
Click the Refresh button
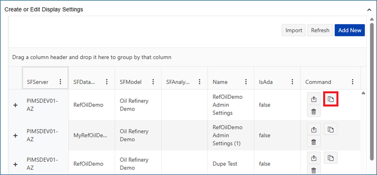tap(320, 30)
